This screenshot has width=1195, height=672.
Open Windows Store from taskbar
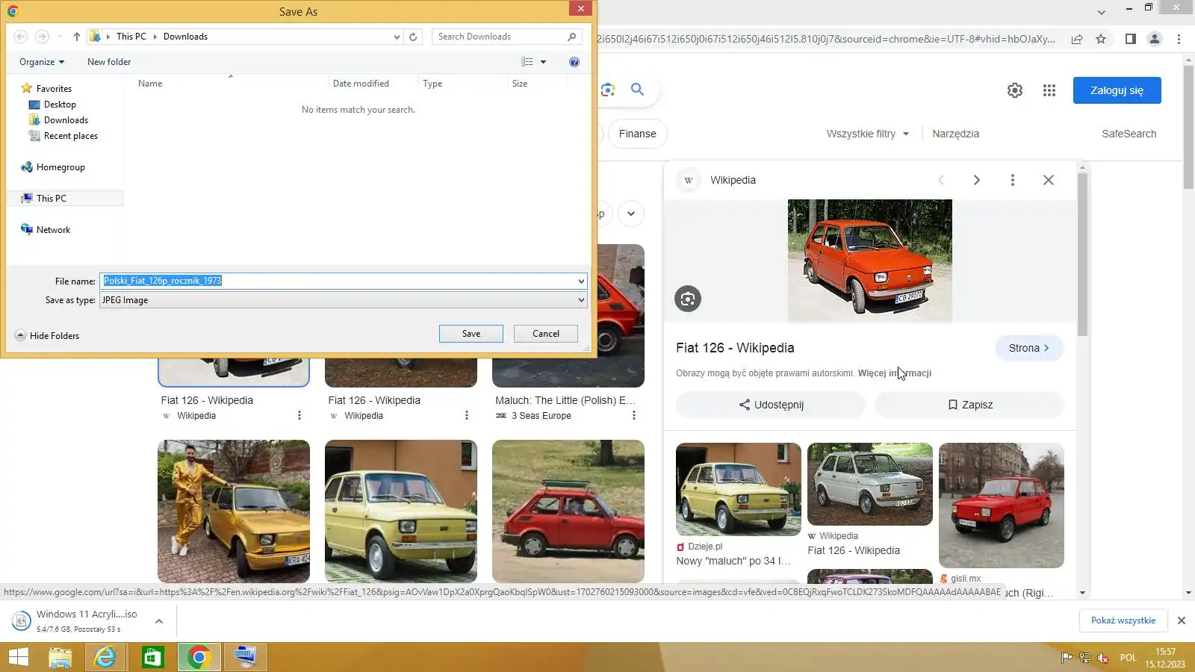click(x=152, y=657)
